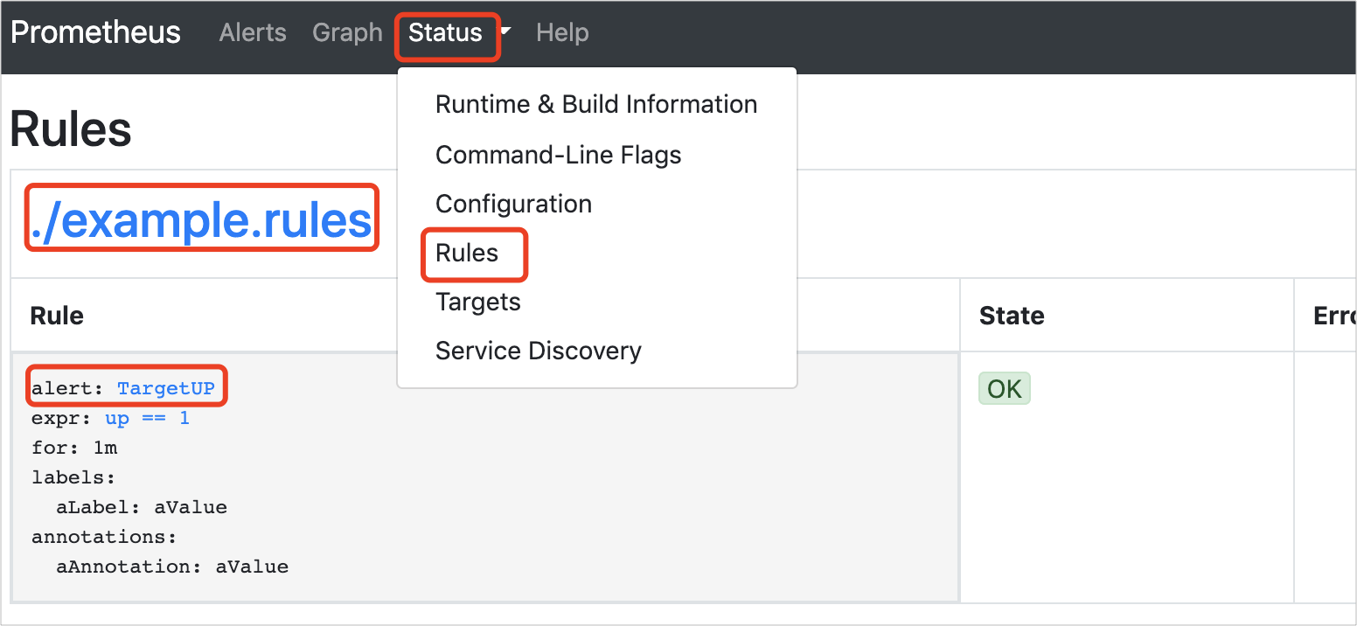This screenshot has width=1357, height=626.
Task: Click the Status menu in navbar
Action: 446,33
